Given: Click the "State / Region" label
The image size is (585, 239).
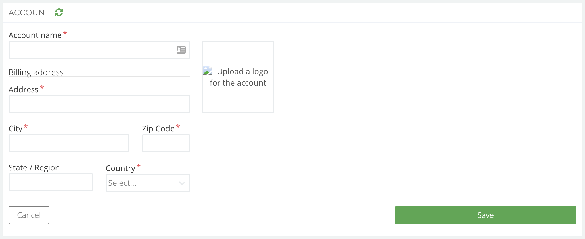Looking at the screenshot, I should click(x=34, y=168).
